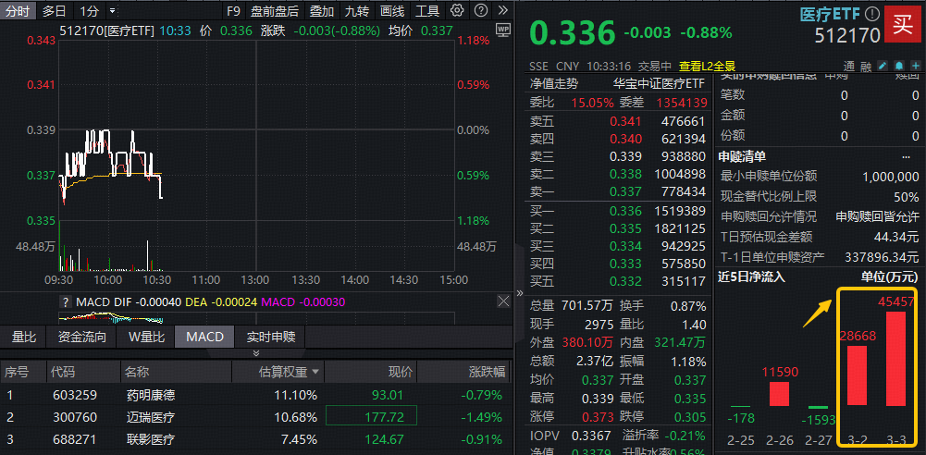The image size is (926, 455).
Task: Select the 资金流向 indicator tab
Action: coord(81,337)
